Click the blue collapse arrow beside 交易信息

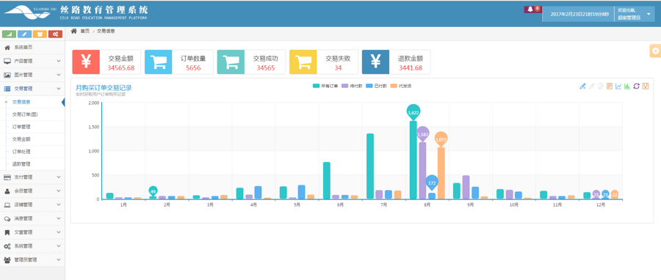click(x=63, y=102)
